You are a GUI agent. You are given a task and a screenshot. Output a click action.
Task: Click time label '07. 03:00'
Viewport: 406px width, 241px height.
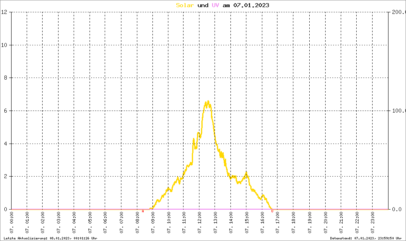click(59, 223)
